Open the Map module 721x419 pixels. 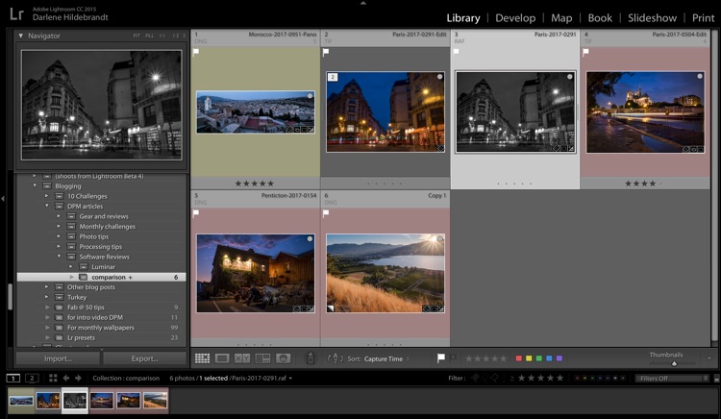coord(561,18)
